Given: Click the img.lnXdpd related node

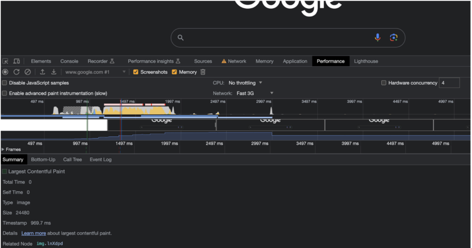Looking at the screenshot, I should tap(50, 243).
